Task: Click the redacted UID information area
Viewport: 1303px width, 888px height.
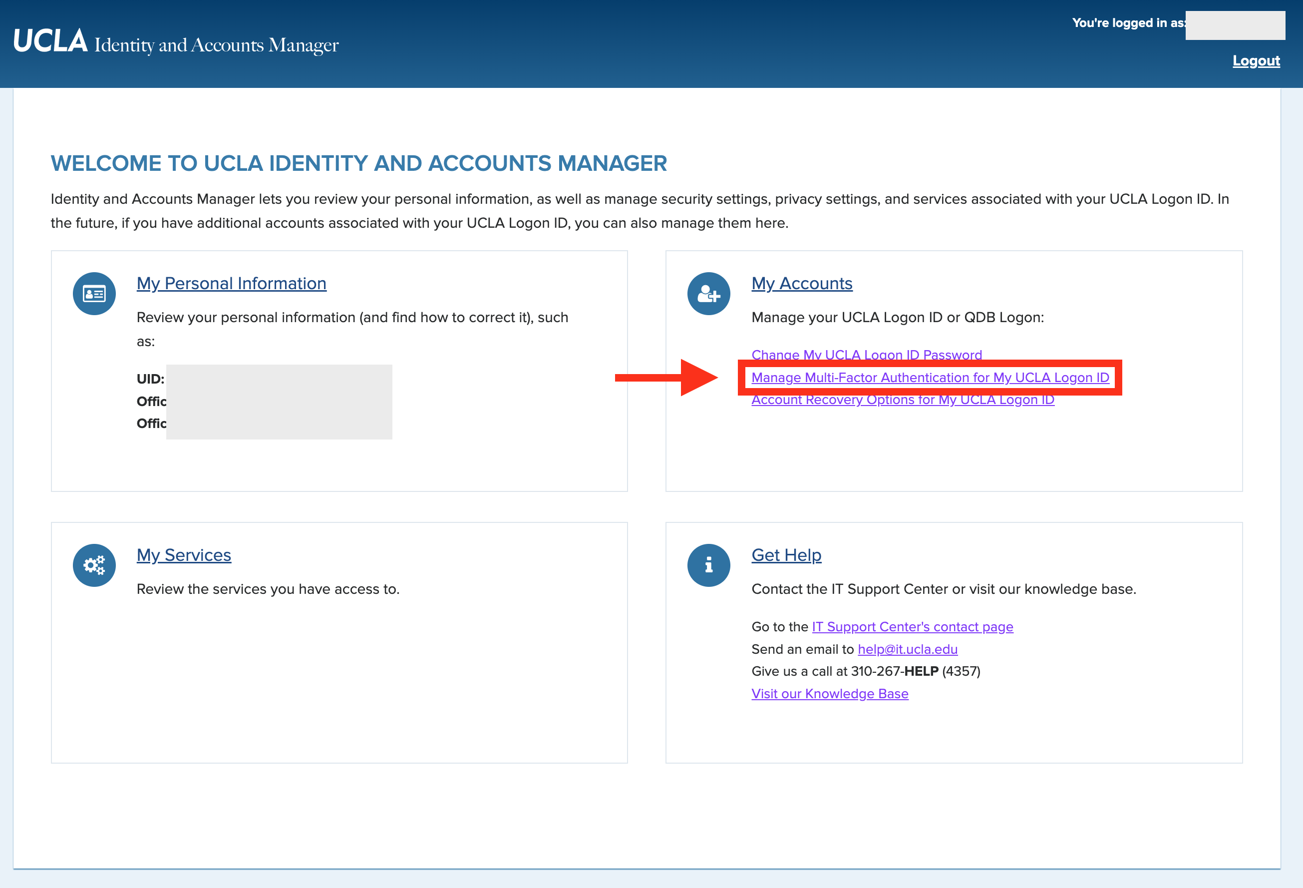Action: click(279, 401)
